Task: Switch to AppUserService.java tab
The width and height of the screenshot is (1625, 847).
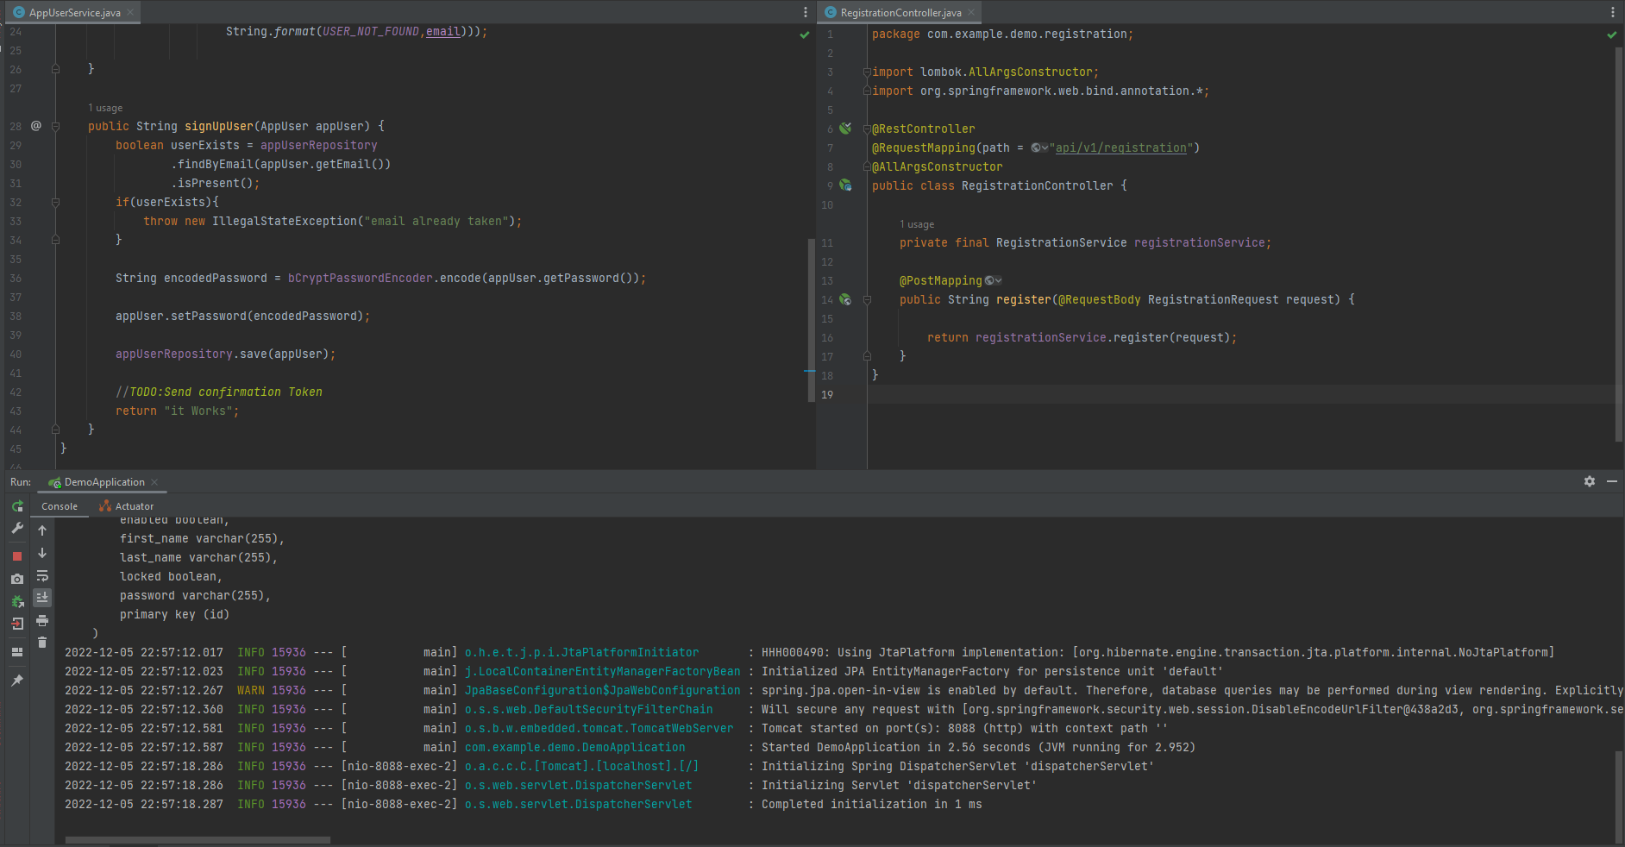Action: click(74, 12)
